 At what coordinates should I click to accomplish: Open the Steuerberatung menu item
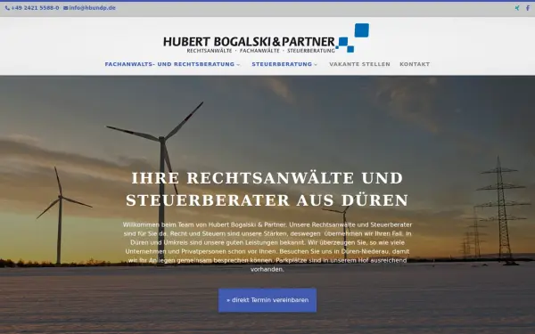point(282,64)
